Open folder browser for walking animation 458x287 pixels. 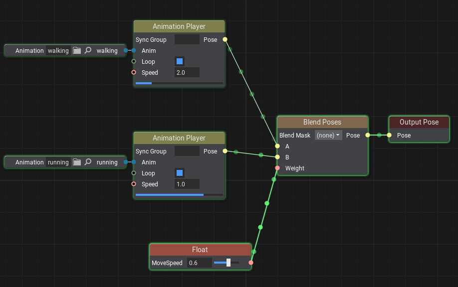[77, 50]
